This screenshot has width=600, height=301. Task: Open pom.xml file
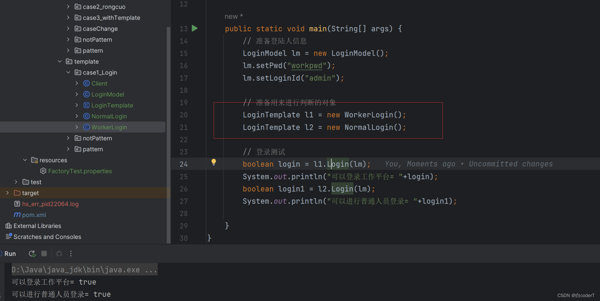pos(34,215)
